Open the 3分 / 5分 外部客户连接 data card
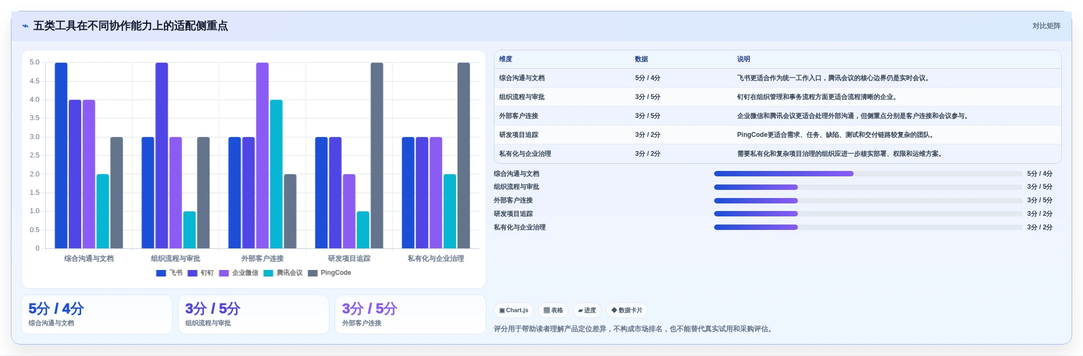 [411, 314]
